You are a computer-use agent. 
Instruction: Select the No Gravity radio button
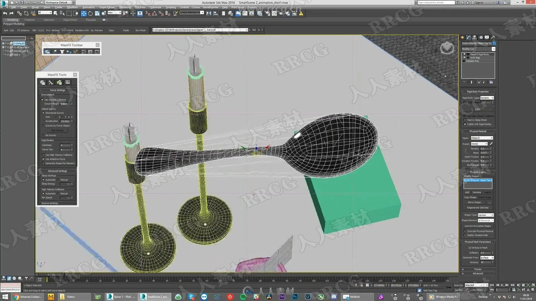43,135
